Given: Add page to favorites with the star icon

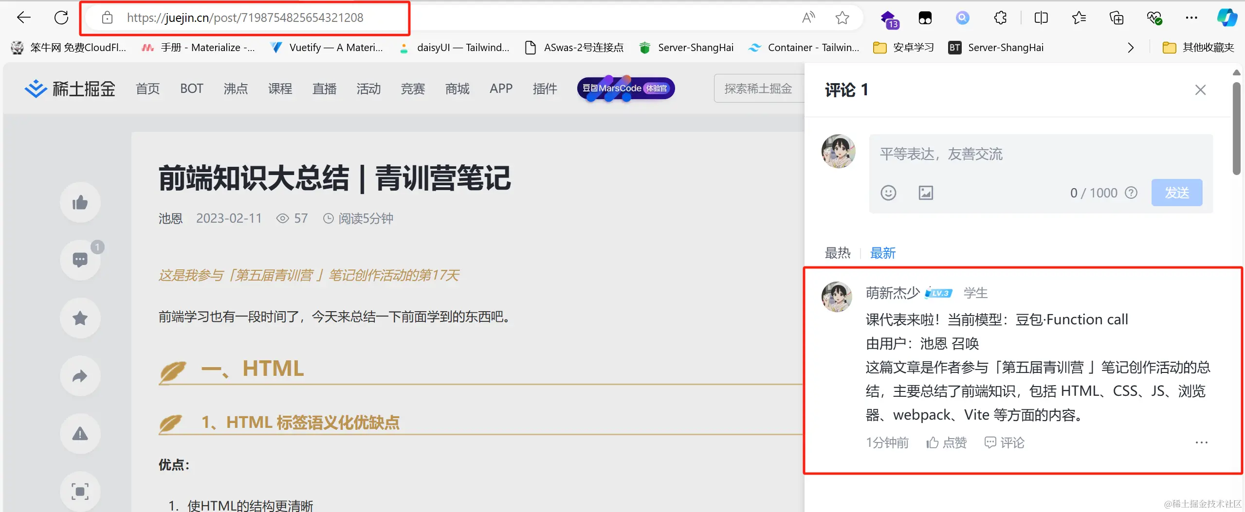Looking at the screenshot, I should coord(842,18).
